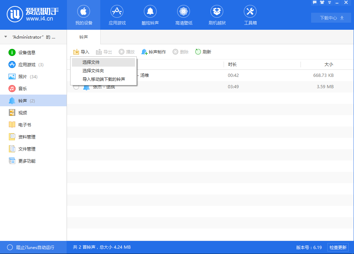This screenshot has height=254, width=354.
Task: Open the 工具箱 toolbox icon
Action: (x=250, y=12)
